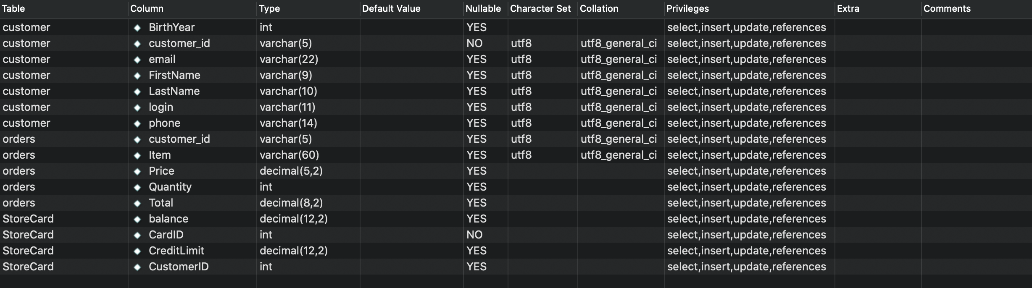The width and height of the screenshot is (1032, 288).
Task: Click the CustomerID column name cell
Action: [179, 267]
